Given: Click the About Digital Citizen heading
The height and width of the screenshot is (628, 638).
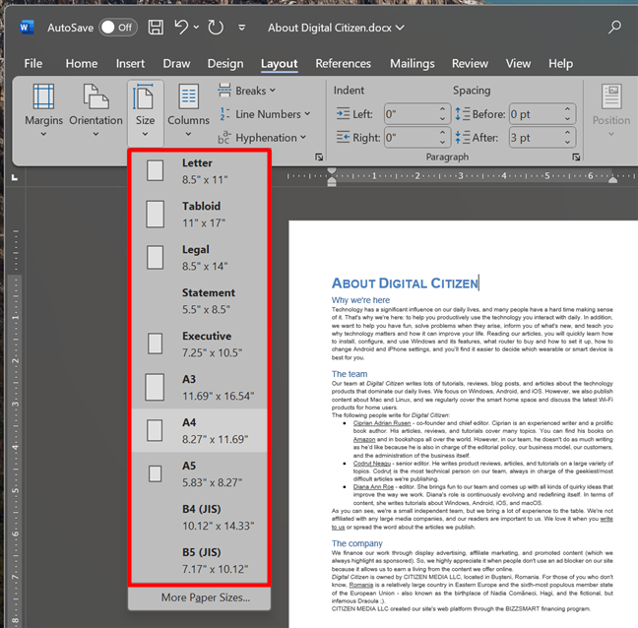Looking at the screenshot, I should pos(405,283).
